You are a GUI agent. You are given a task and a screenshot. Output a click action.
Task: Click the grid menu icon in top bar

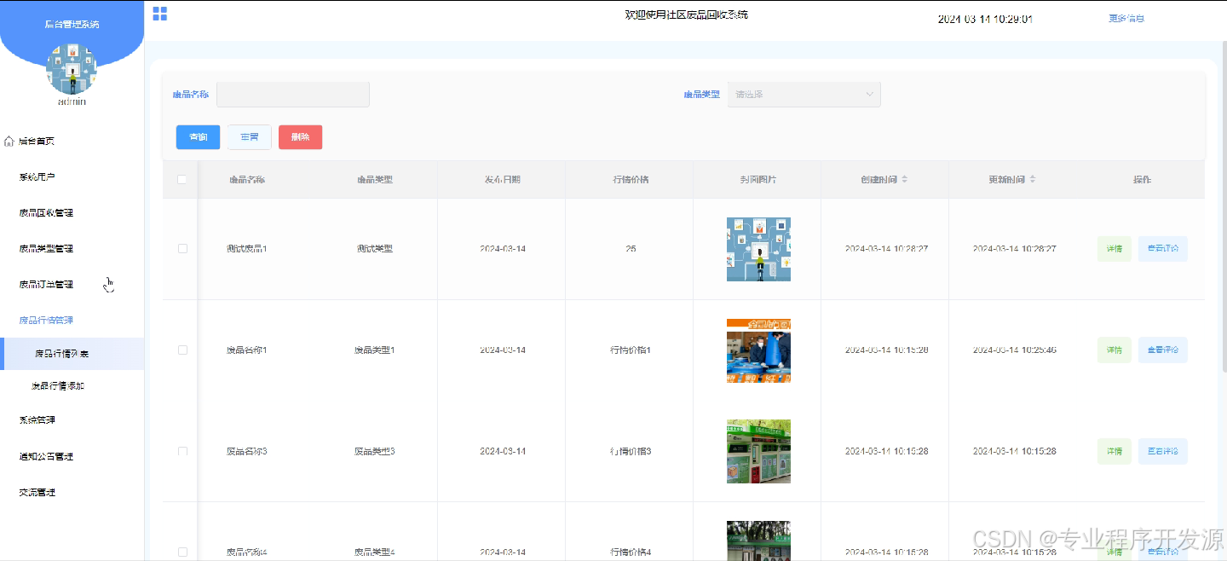(x=159, y=14)
